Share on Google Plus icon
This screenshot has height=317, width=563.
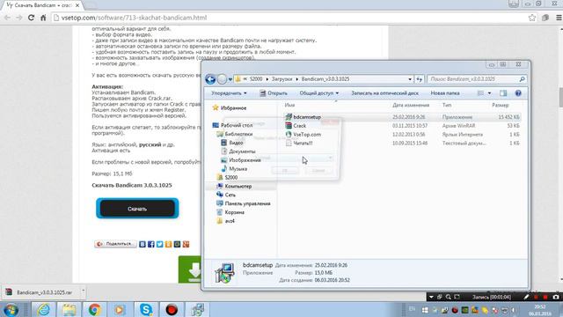click(x=186, y=245)
